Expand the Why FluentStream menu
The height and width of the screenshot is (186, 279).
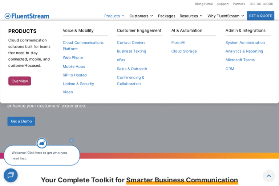tap(226, 16)
